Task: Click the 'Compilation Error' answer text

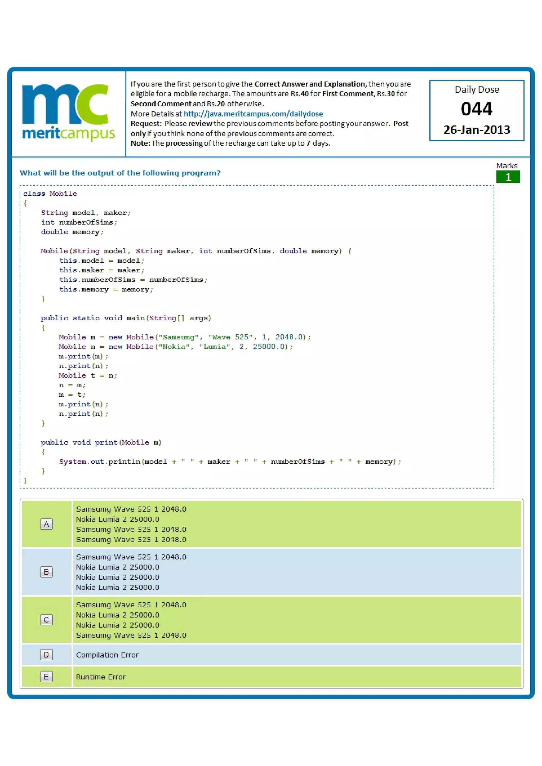Action: click(107, 655)
